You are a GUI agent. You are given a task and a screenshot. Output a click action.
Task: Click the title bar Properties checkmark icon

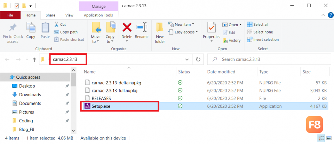17,6
